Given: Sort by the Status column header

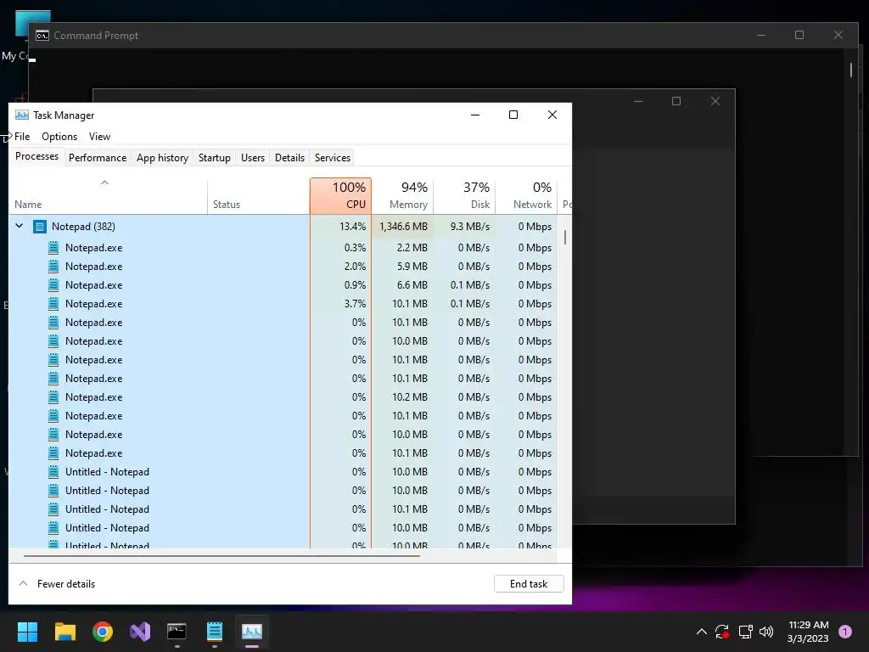Looking at the screenshot, I should [258, 196].
